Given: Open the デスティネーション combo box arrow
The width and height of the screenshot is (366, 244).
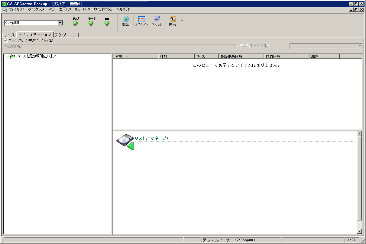Looking at the screenshot, I should pos(360,46).
